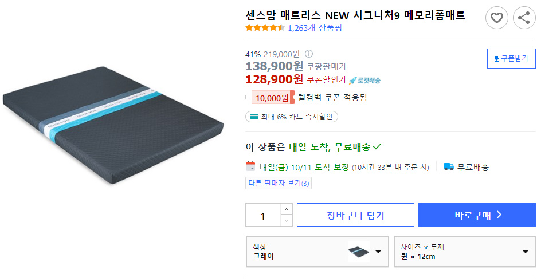Click the gray mattress color thumbnail
Screen dimensions: 537x279
pyautogui.click(x=359, y=252)
